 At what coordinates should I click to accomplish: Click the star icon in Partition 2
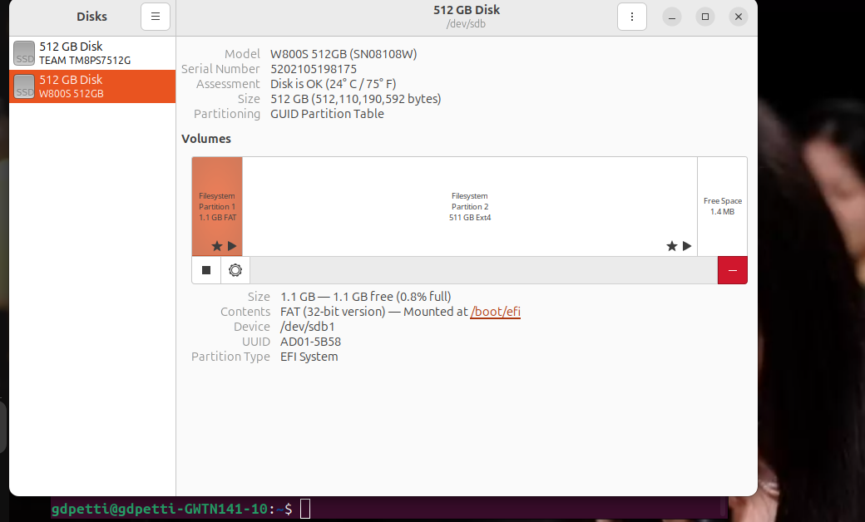[672, 246]
